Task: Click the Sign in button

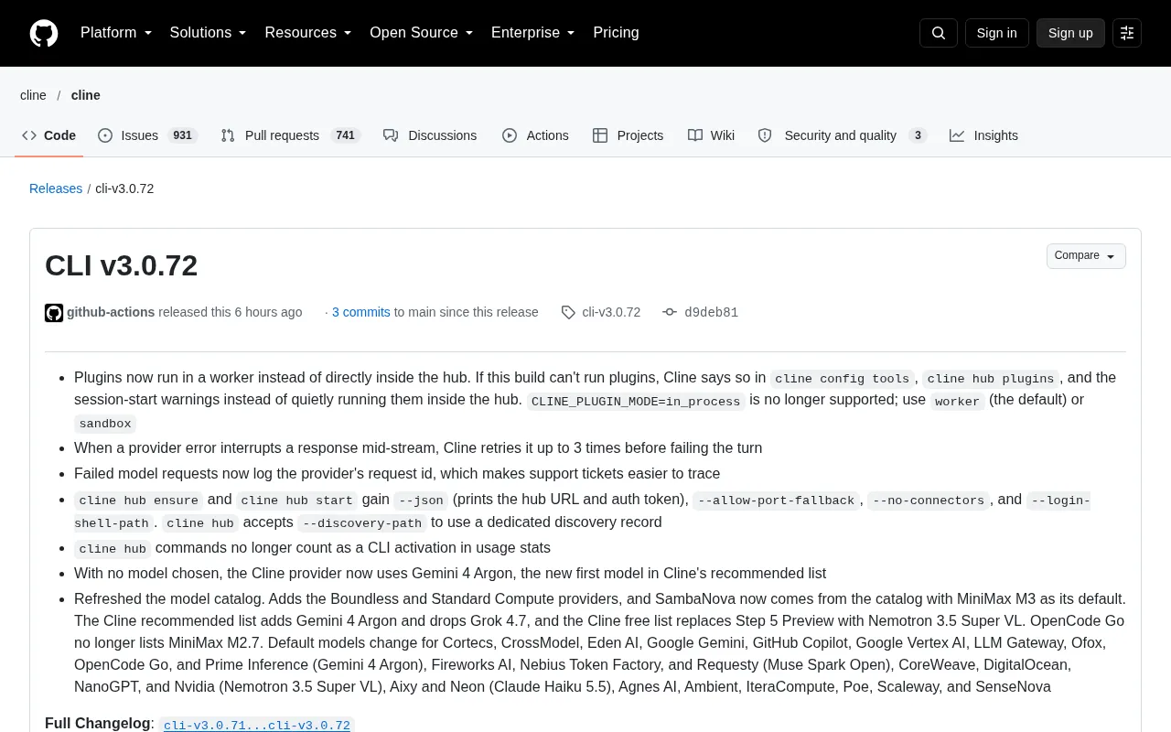Action: pyautogui.click(x=996, y=33)
